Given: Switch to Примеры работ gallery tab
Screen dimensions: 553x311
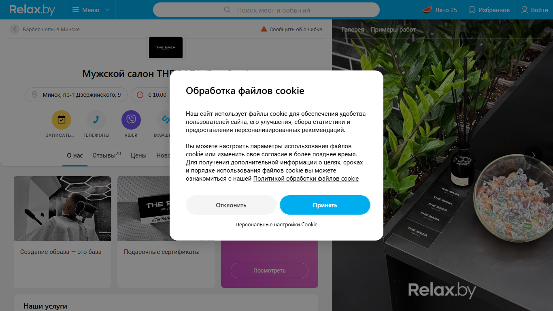Looking at the screenshot, I should [x=393, y=30].
